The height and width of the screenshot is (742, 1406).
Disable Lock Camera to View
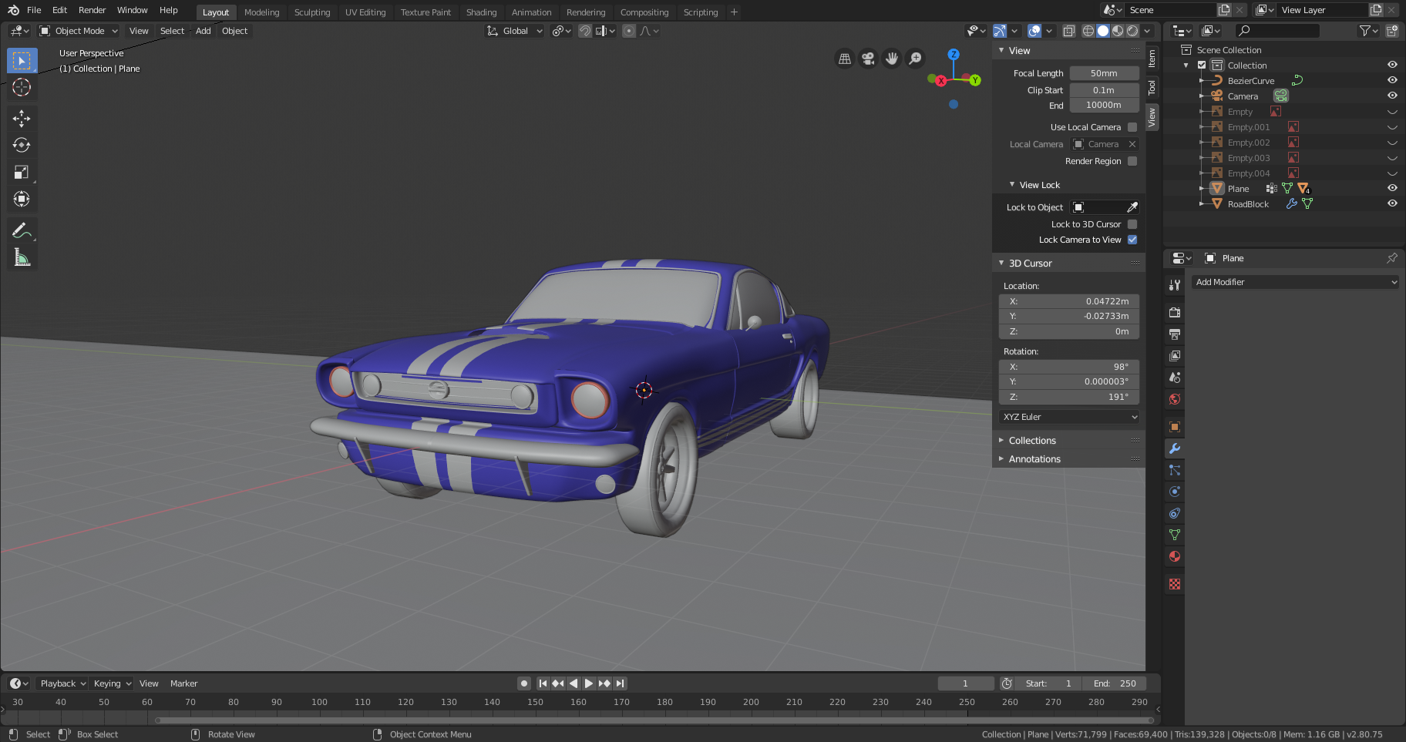tap(1132, 240)
